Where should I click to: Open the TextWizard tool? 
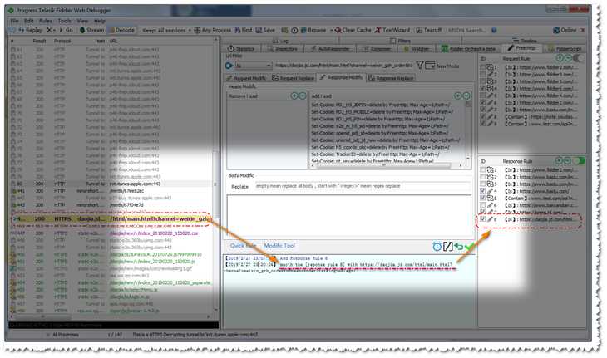click(x=392, y=30)
